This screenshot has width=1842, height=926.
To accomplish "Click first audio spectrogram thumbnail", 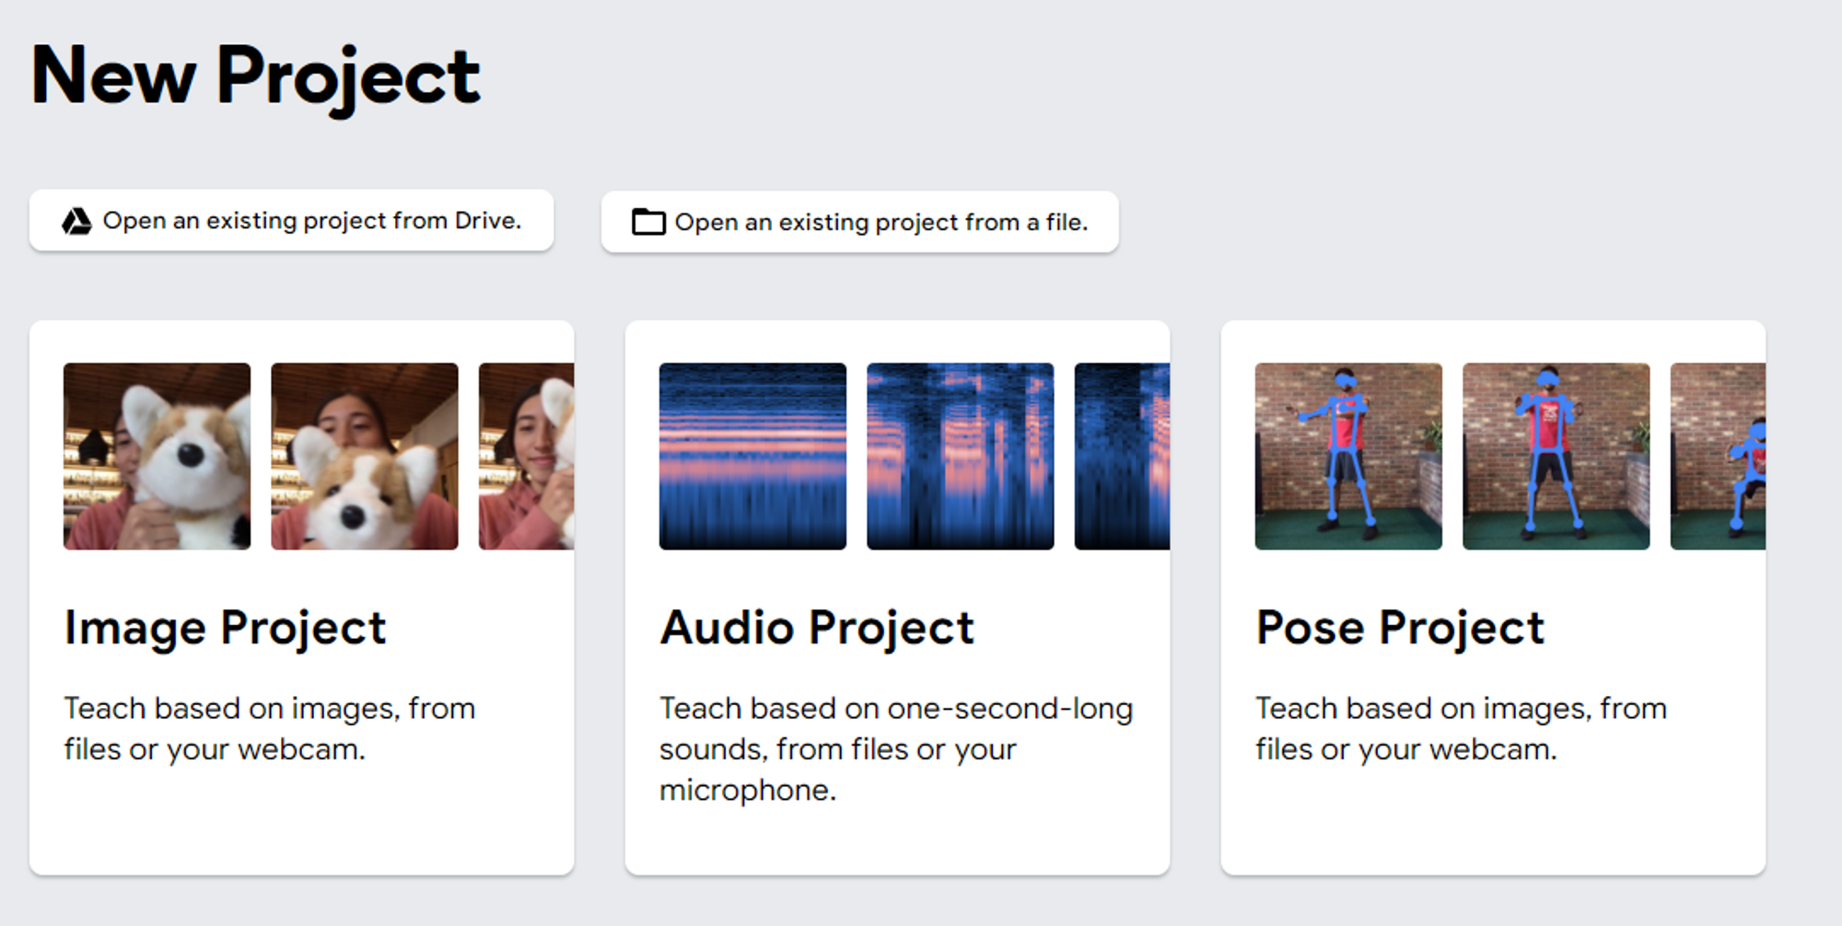I will [x=752, y=457].
